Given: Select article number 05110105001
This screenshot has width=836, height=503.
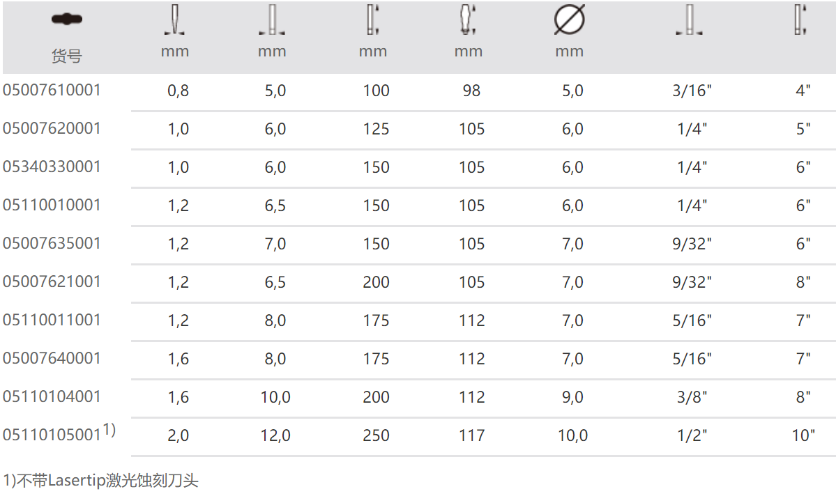Looking at the screenshot, I should [x=52, y=435].
